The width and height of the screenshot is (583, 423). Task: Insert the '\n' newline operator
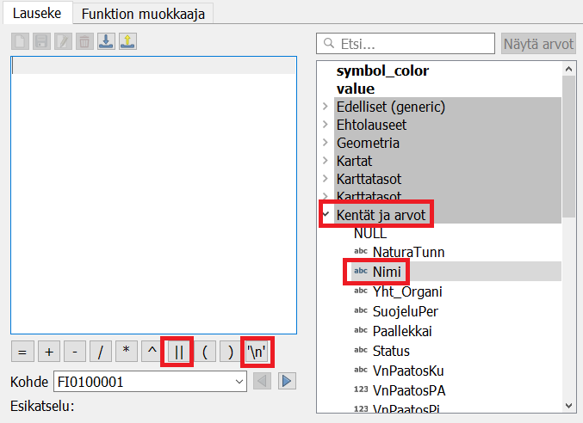(257, 352)
